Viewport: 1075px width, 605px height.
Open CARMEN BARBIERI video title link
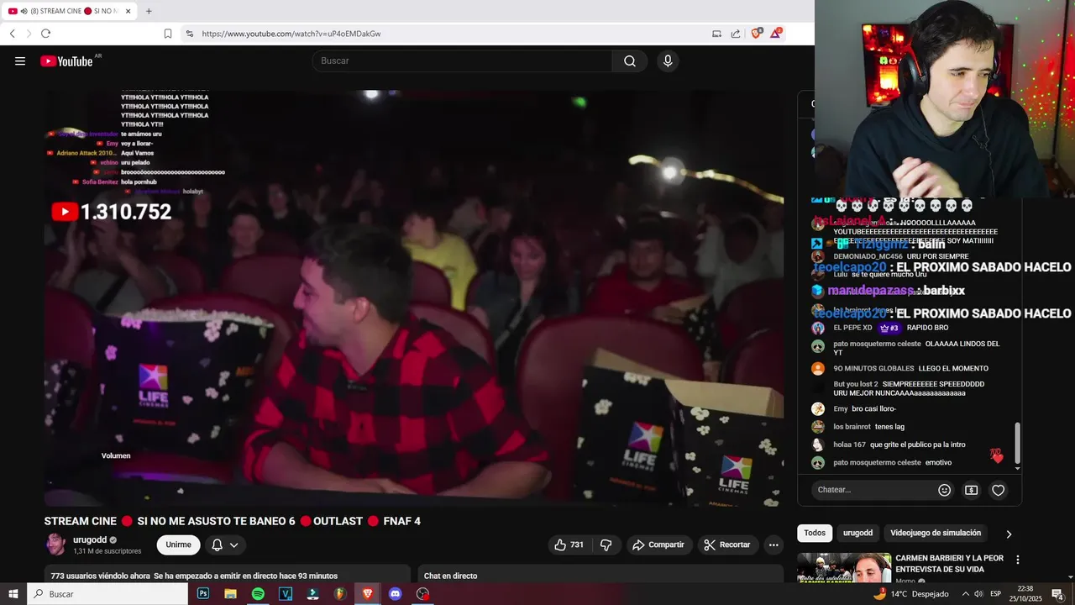(949, 564)
